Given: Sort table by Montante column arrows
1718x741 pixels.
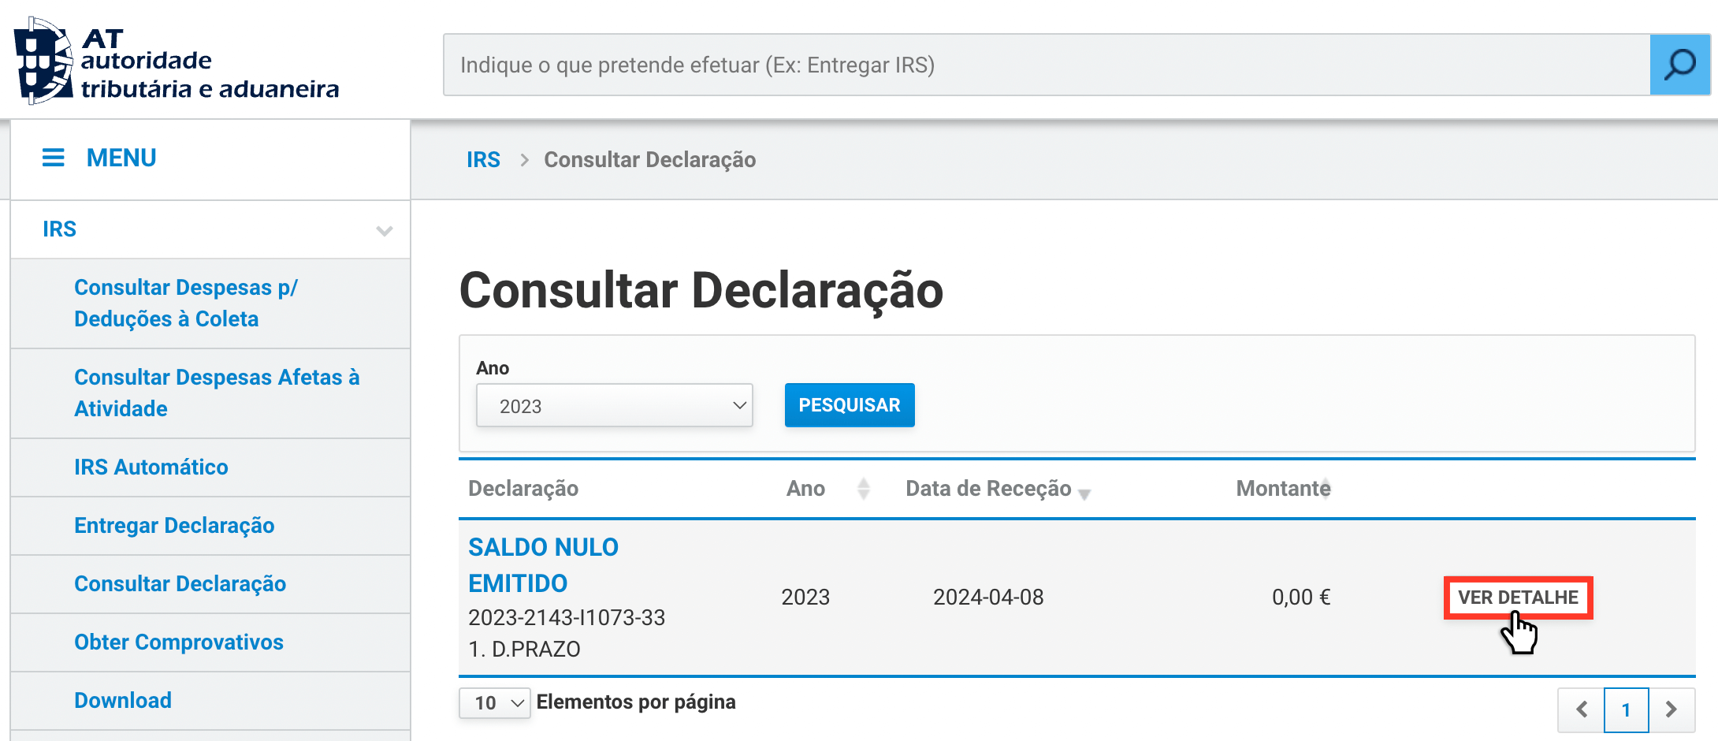Looking at the screenshot, I should point(1326,489).
